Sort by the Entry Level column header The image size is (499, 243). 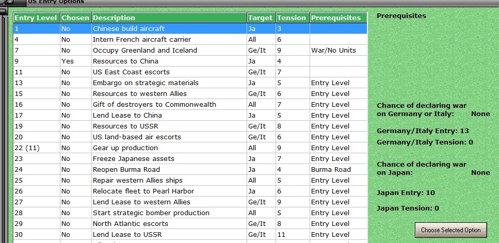tap(37, 18)
